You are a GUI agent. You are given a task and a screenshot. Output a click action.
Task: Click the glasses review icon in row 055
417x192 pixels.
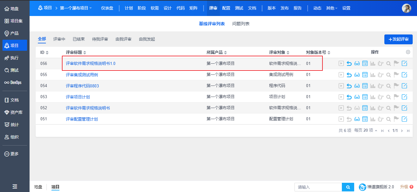[x=357, y=75]
